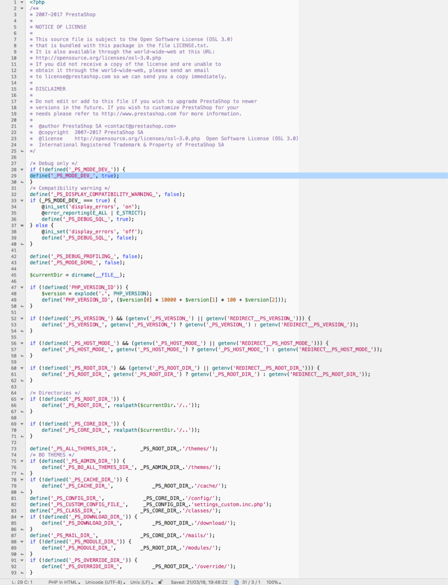This screenshot has width=448, height=585.
Task: Click '_PS_BO_ALL_THEMES_DIR_' define on line 76
Action: [x=131, y=467]
